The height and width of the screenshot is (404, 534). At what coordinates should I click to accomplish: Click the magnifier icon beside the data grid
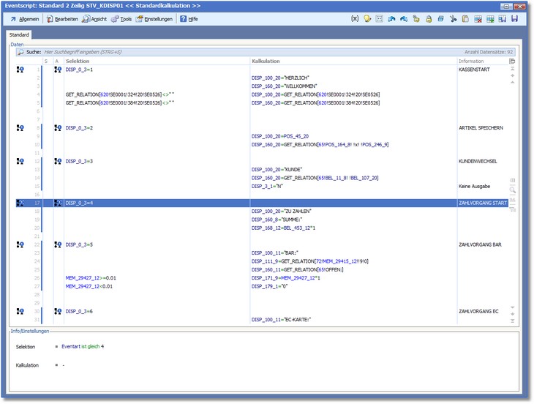513,190
